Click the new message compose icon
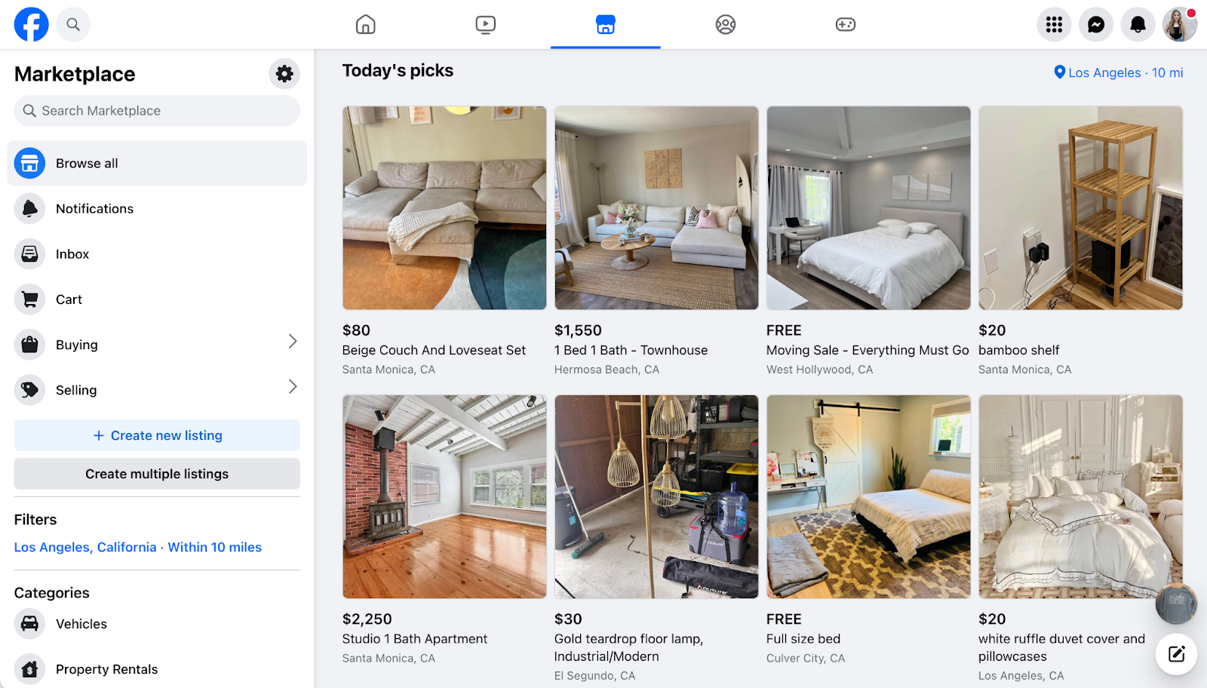1207x688 pixels. pos(1176,654)
